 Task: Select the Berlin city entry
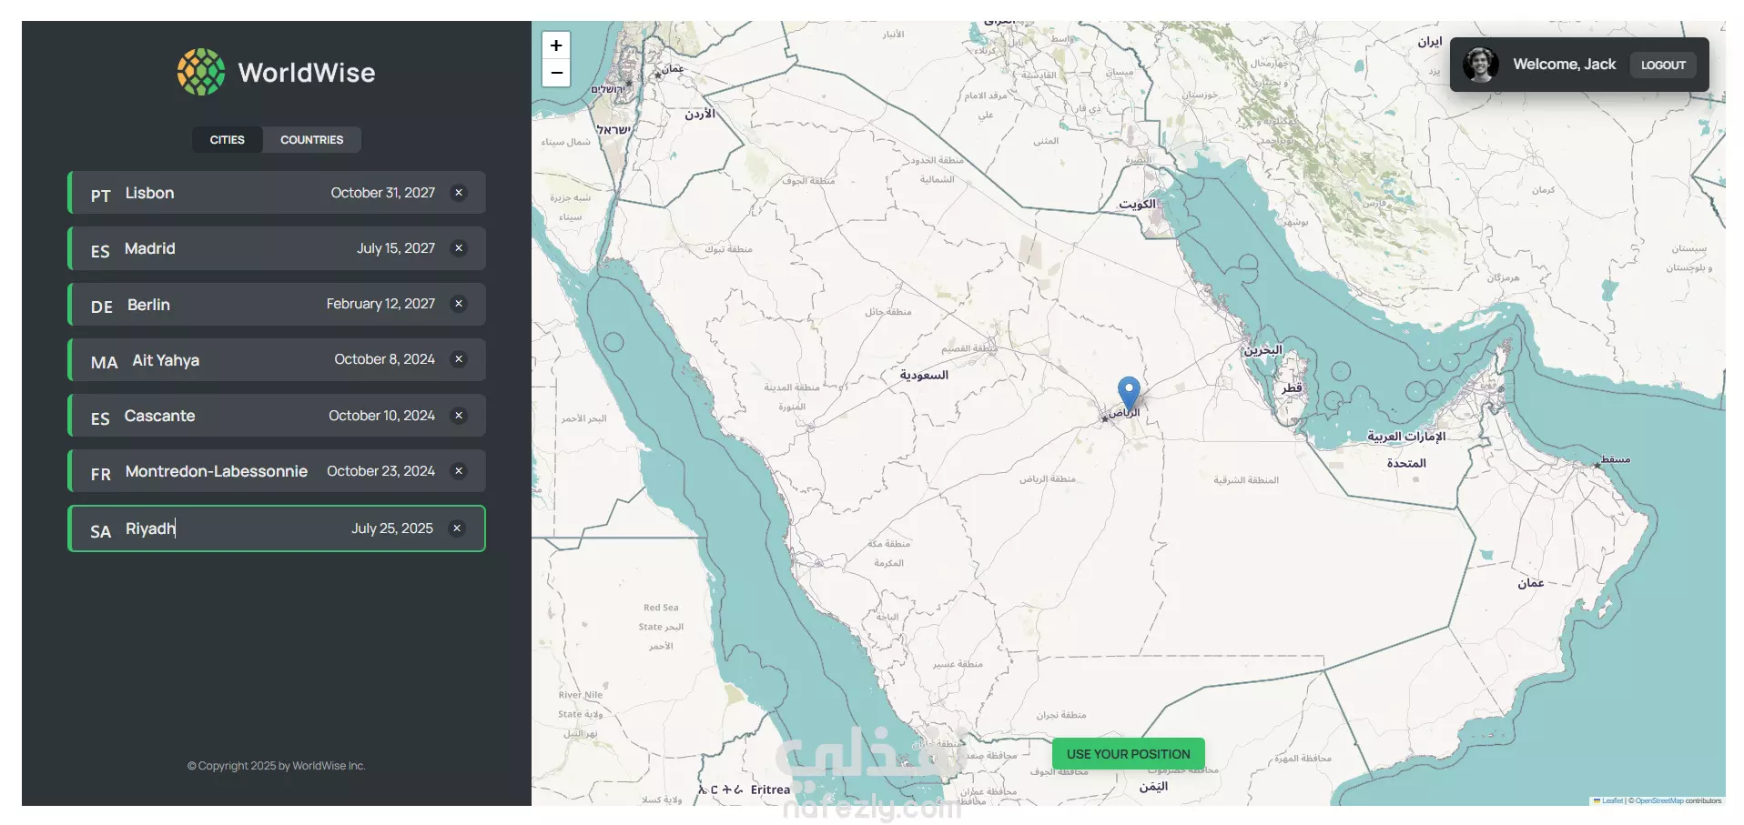click(277, 304)
